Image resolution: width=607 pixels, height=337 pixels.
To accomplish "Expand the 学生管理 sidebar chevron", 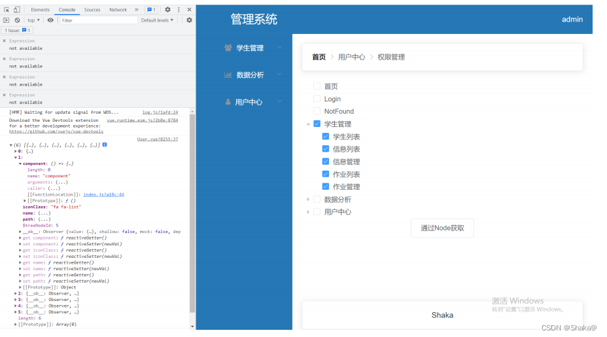I will [x=279, y=47].
